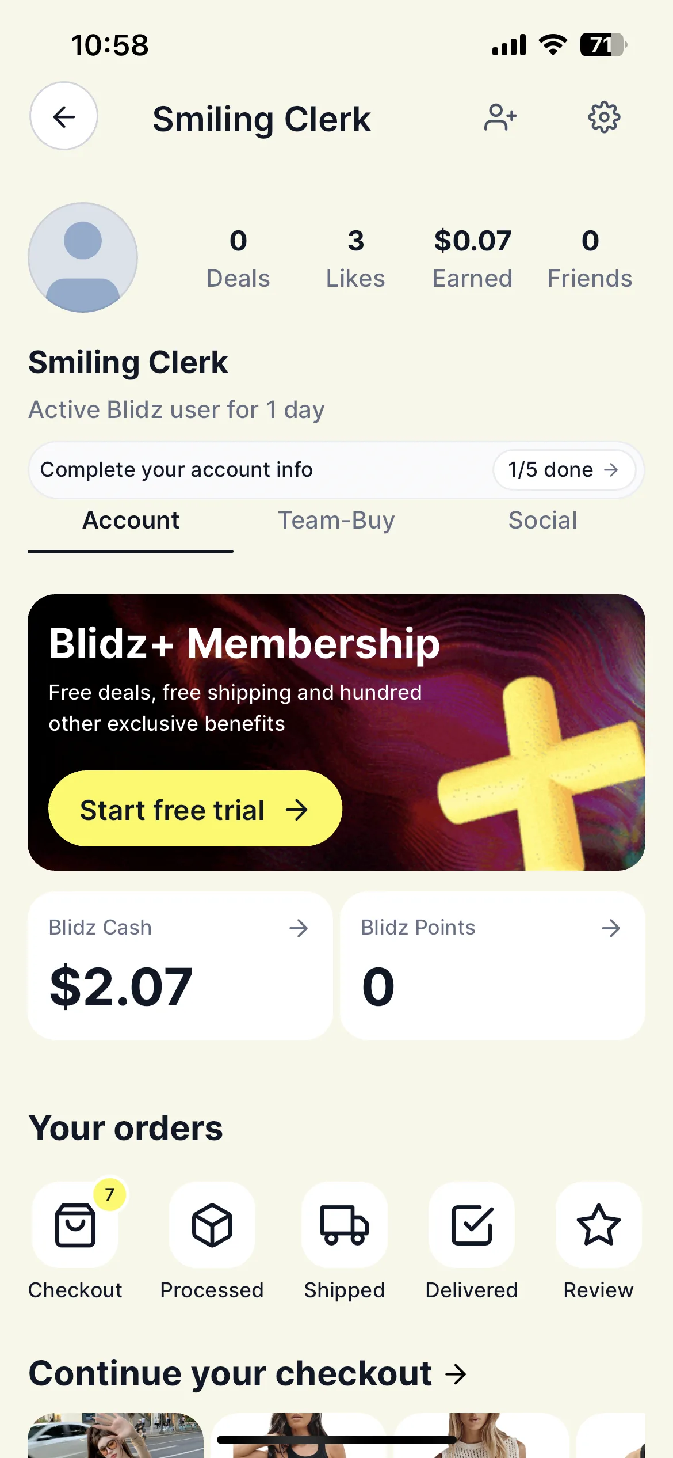View Processed orders box icon
This screenshot has width=673, height=1458.
pyautogui.click(x=212, y=1225)
